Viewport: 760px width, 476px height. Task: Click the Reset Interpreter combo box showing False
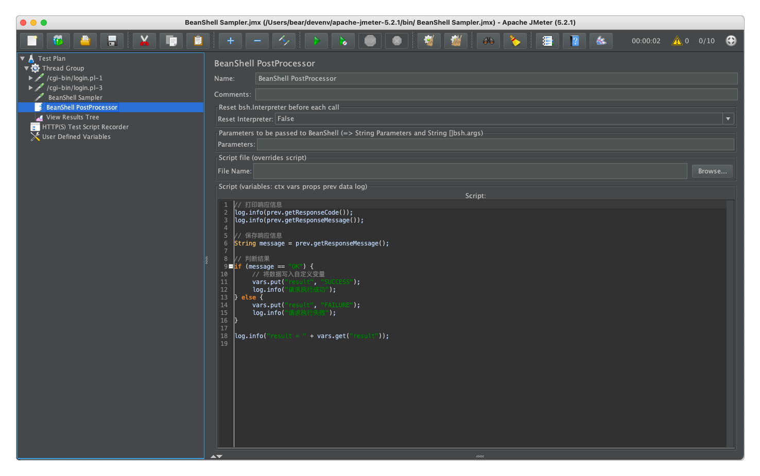[x=505, y=119]
